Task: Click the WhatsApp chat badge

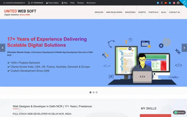Action: pyautogui.click(x=179, y=112)
